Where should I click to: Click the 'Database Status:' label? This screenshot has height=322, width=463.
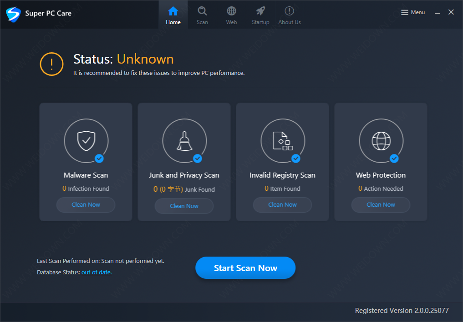(x=58, y=272)
